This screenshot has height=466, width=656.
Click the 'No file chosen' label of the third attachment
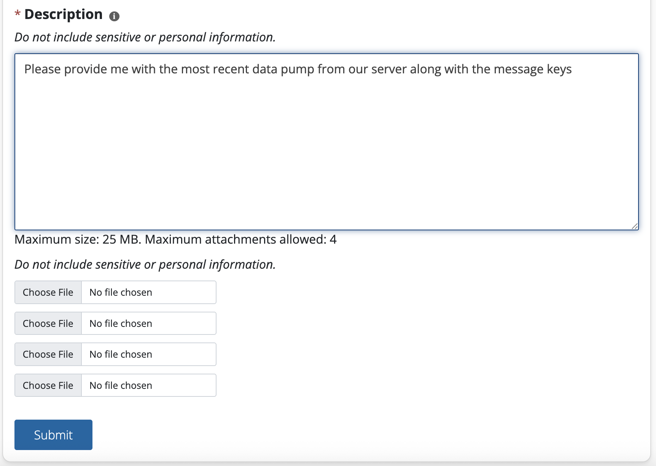pyautogui.click(x=121, y=354)
